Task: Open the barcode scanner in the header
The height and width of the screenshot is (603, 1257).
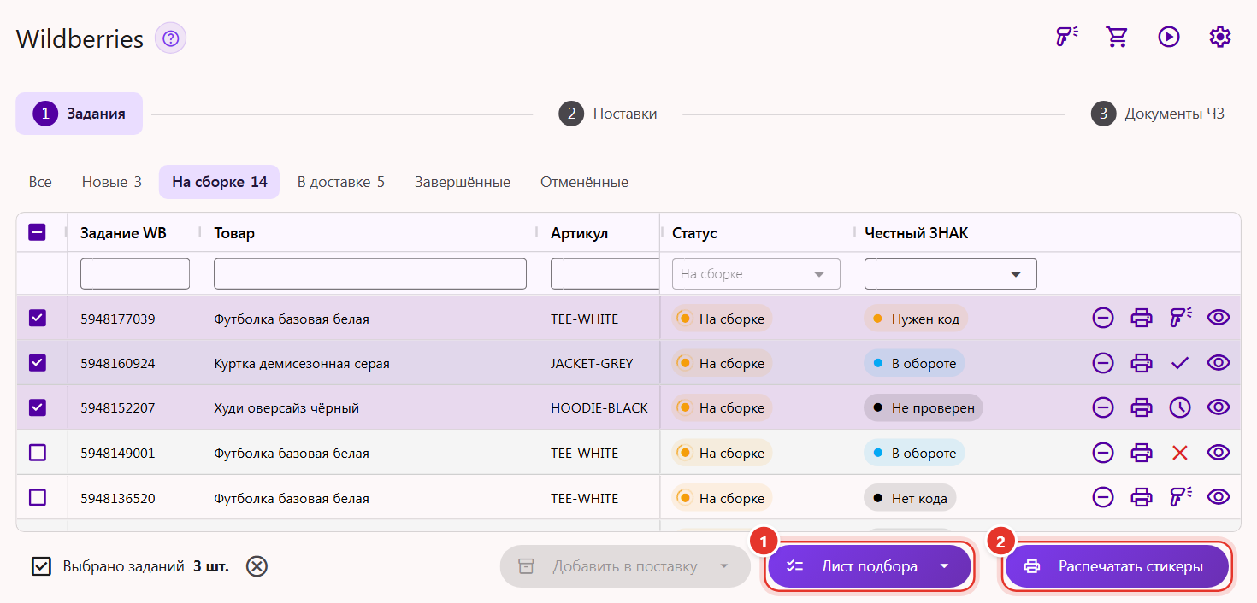Action: (x=1066, y=37)
